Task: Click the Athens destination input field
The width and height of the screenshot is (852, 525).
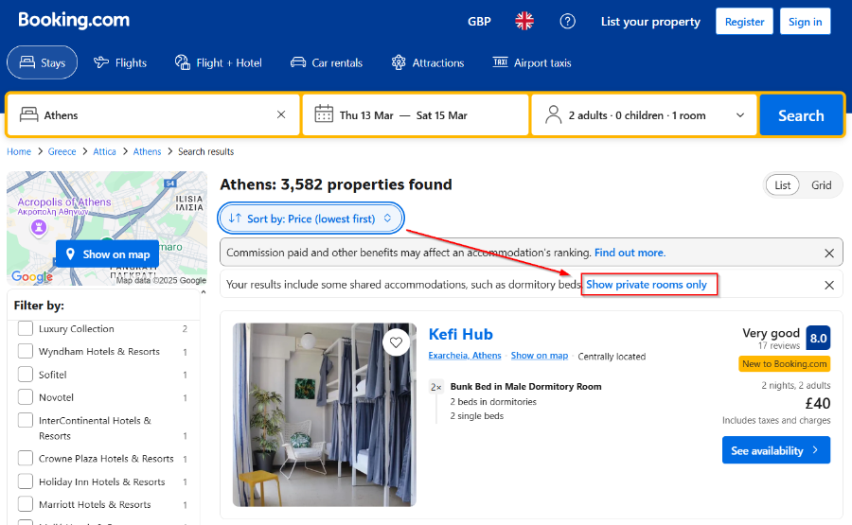Action: tap(153, 115)
